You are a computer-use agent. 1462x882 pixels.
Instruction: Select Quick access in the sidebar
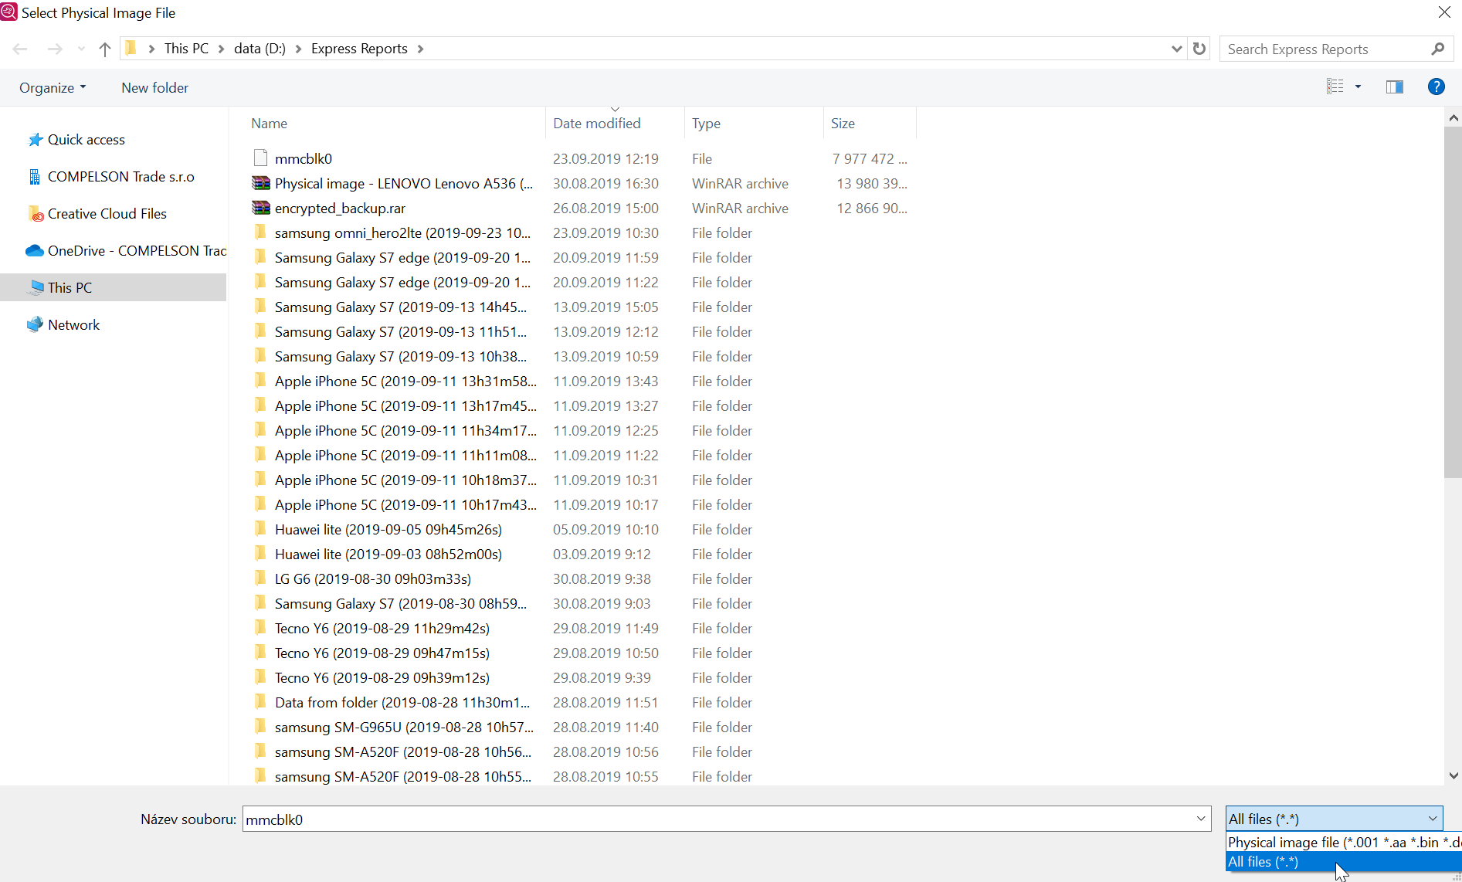point(86,140)
